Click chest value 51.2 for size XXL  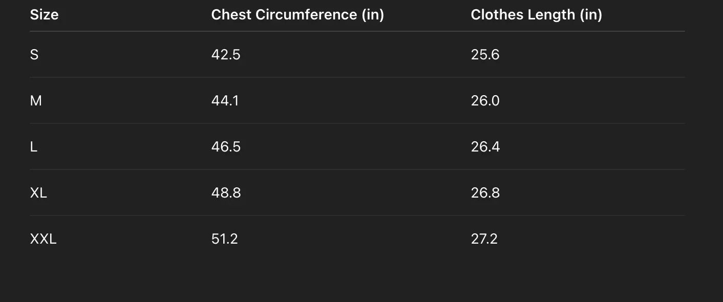[224, 239]
